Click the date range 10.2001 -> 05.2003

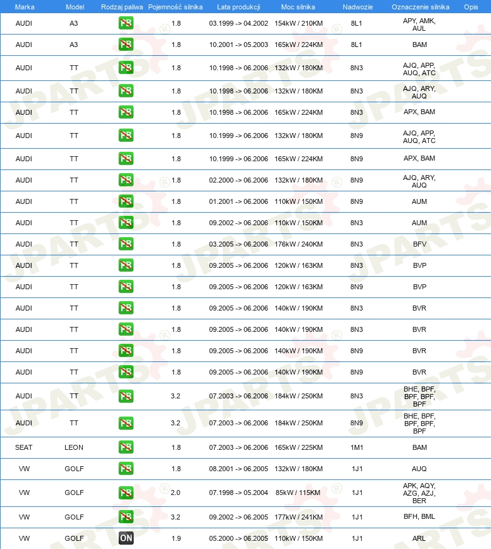click(239, 45)
